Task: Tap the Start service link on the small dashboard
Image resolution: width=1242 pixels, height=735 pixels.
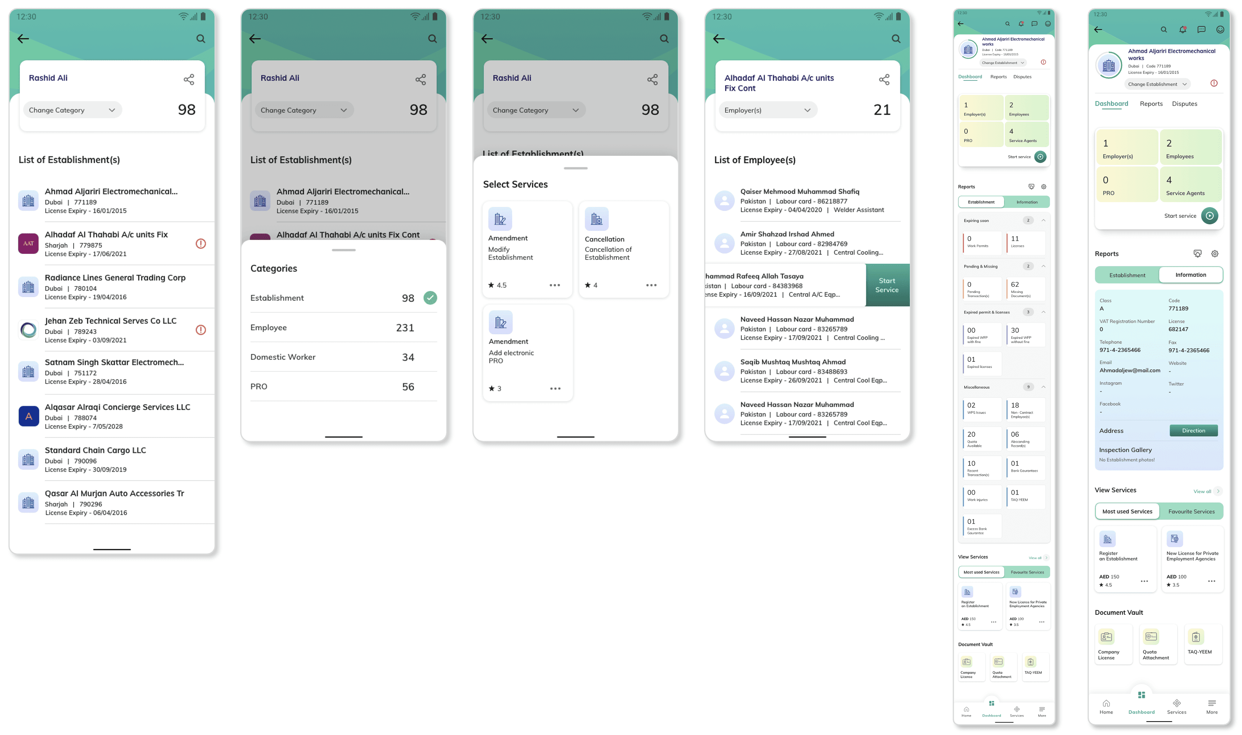Action: 1019,157
